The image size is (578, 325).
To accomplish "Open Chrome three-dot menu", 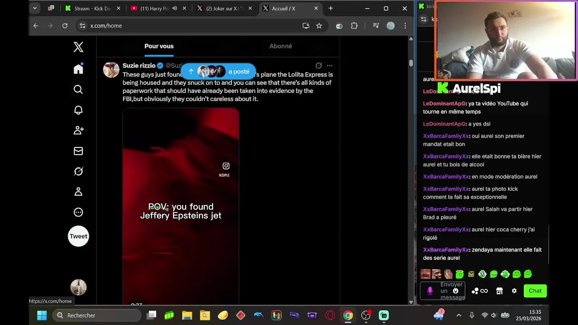I will (x=405, y=26).
